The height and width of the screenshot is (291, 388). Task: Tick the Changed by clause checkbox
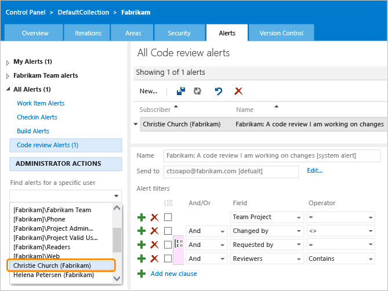(168, 231)
